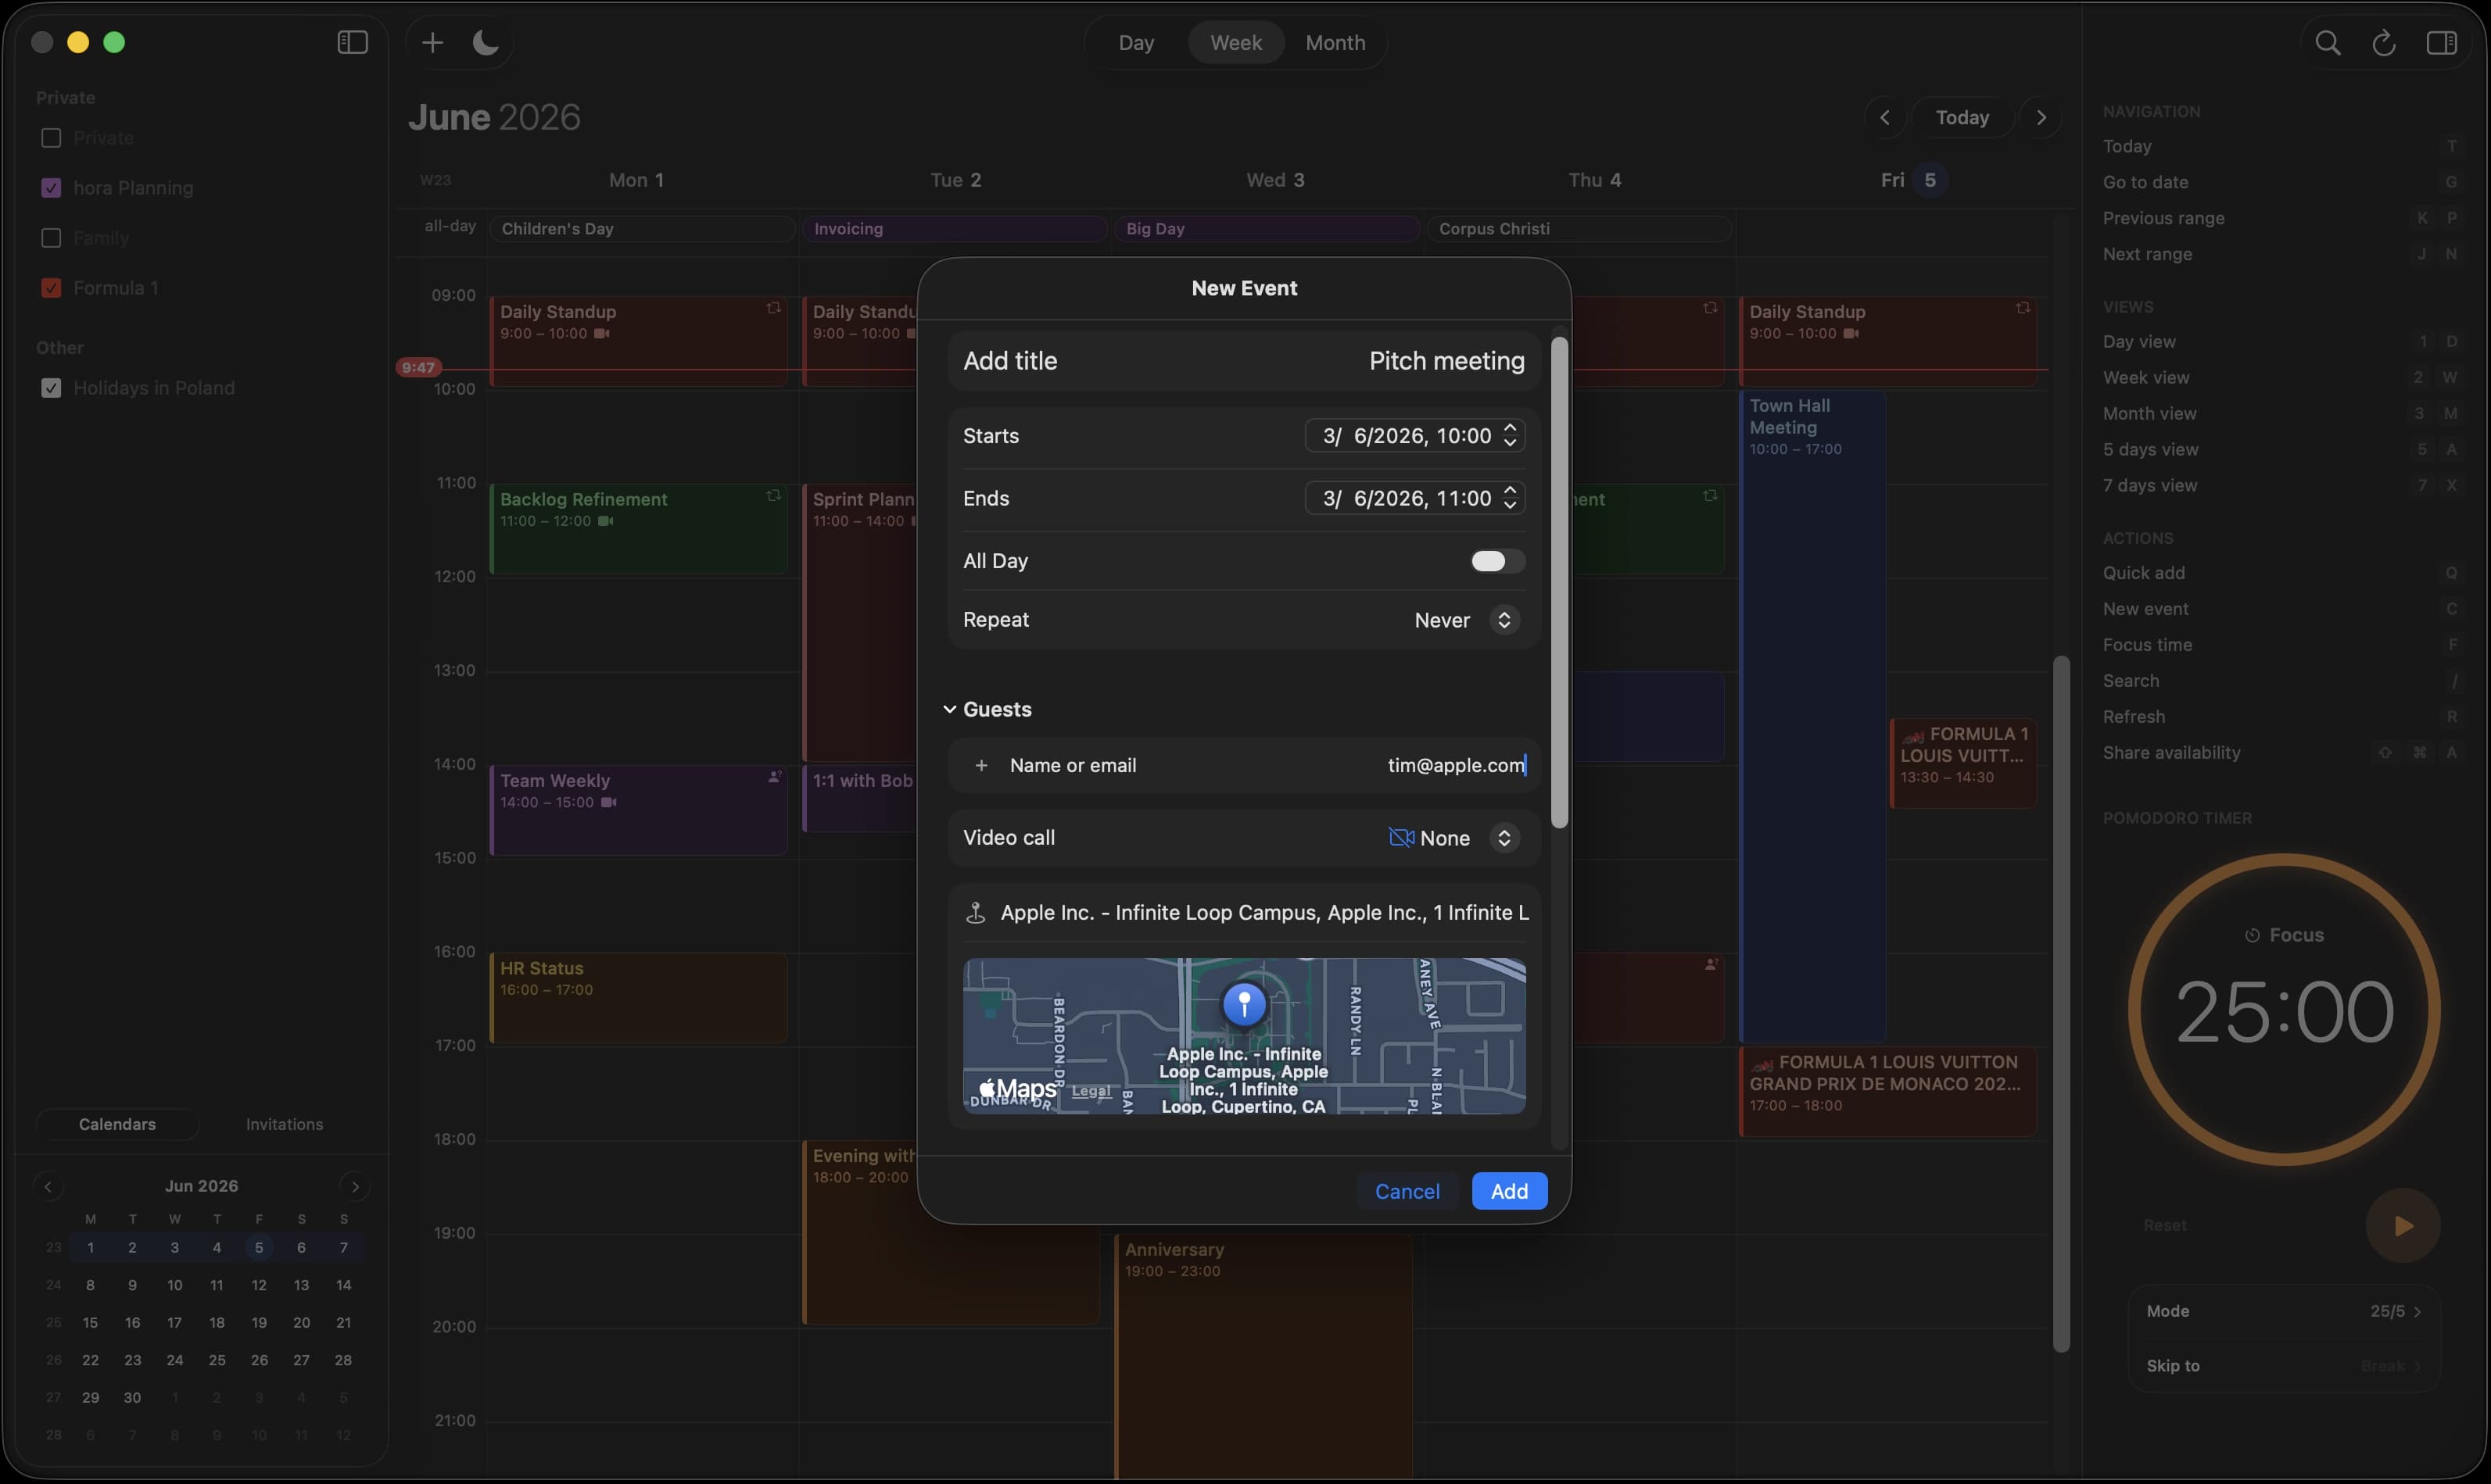The height and width of the screenshot is (1484, 2491).
Task: Click race car icon on Formula 1 17:00 event
Action: (x=1763, y=1064)
